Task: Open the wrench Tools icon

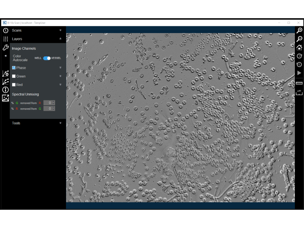Action: coord(6,47)
